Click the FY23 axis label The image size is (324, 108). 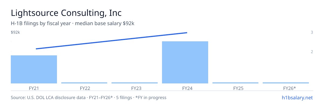(134, 88)
